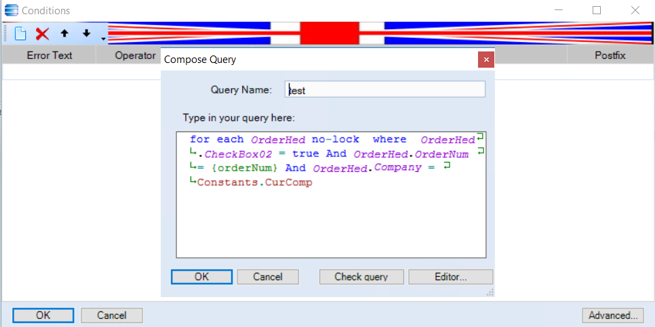Click the no-lock keyword in query
The image size is (655, 327).
[x=336, y=139]
